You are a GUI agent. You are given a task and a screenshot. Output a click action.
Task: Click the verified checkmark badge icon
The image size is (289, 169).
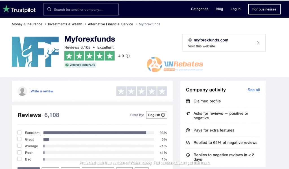coord(67,65)
